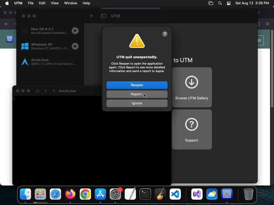
Task: Select the ArchLinux VM entry
Action: click(x=50, y=62)
